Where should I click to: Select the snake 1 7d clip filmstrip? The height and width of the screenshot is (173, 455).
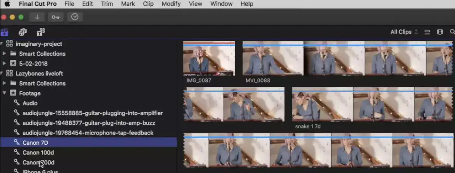click(372, 104)
